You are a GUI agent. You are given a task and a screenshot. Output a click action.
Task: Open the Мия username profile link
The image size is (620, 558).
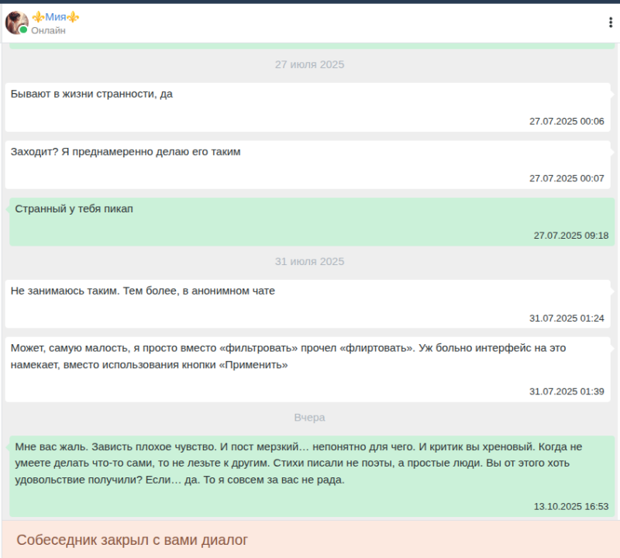[x=55, y=17]
